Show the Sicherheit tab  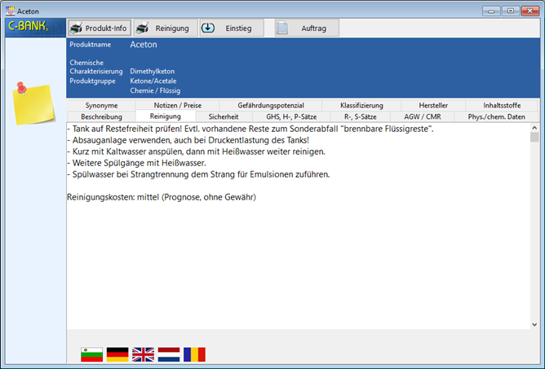(224, 116)
